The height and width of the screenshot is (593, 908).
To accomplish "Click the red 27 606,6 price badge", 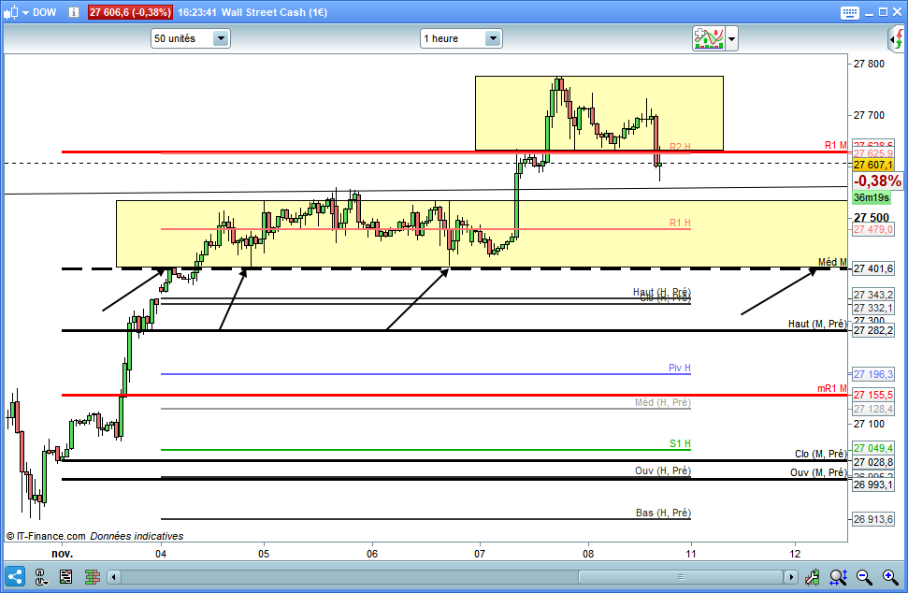I will pyautogui.click(x=130, y=12).
